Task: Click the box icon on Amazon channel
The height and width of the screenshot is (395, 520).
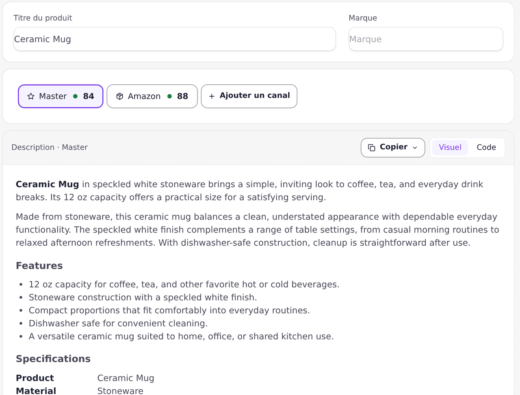Action: [119, 96]
